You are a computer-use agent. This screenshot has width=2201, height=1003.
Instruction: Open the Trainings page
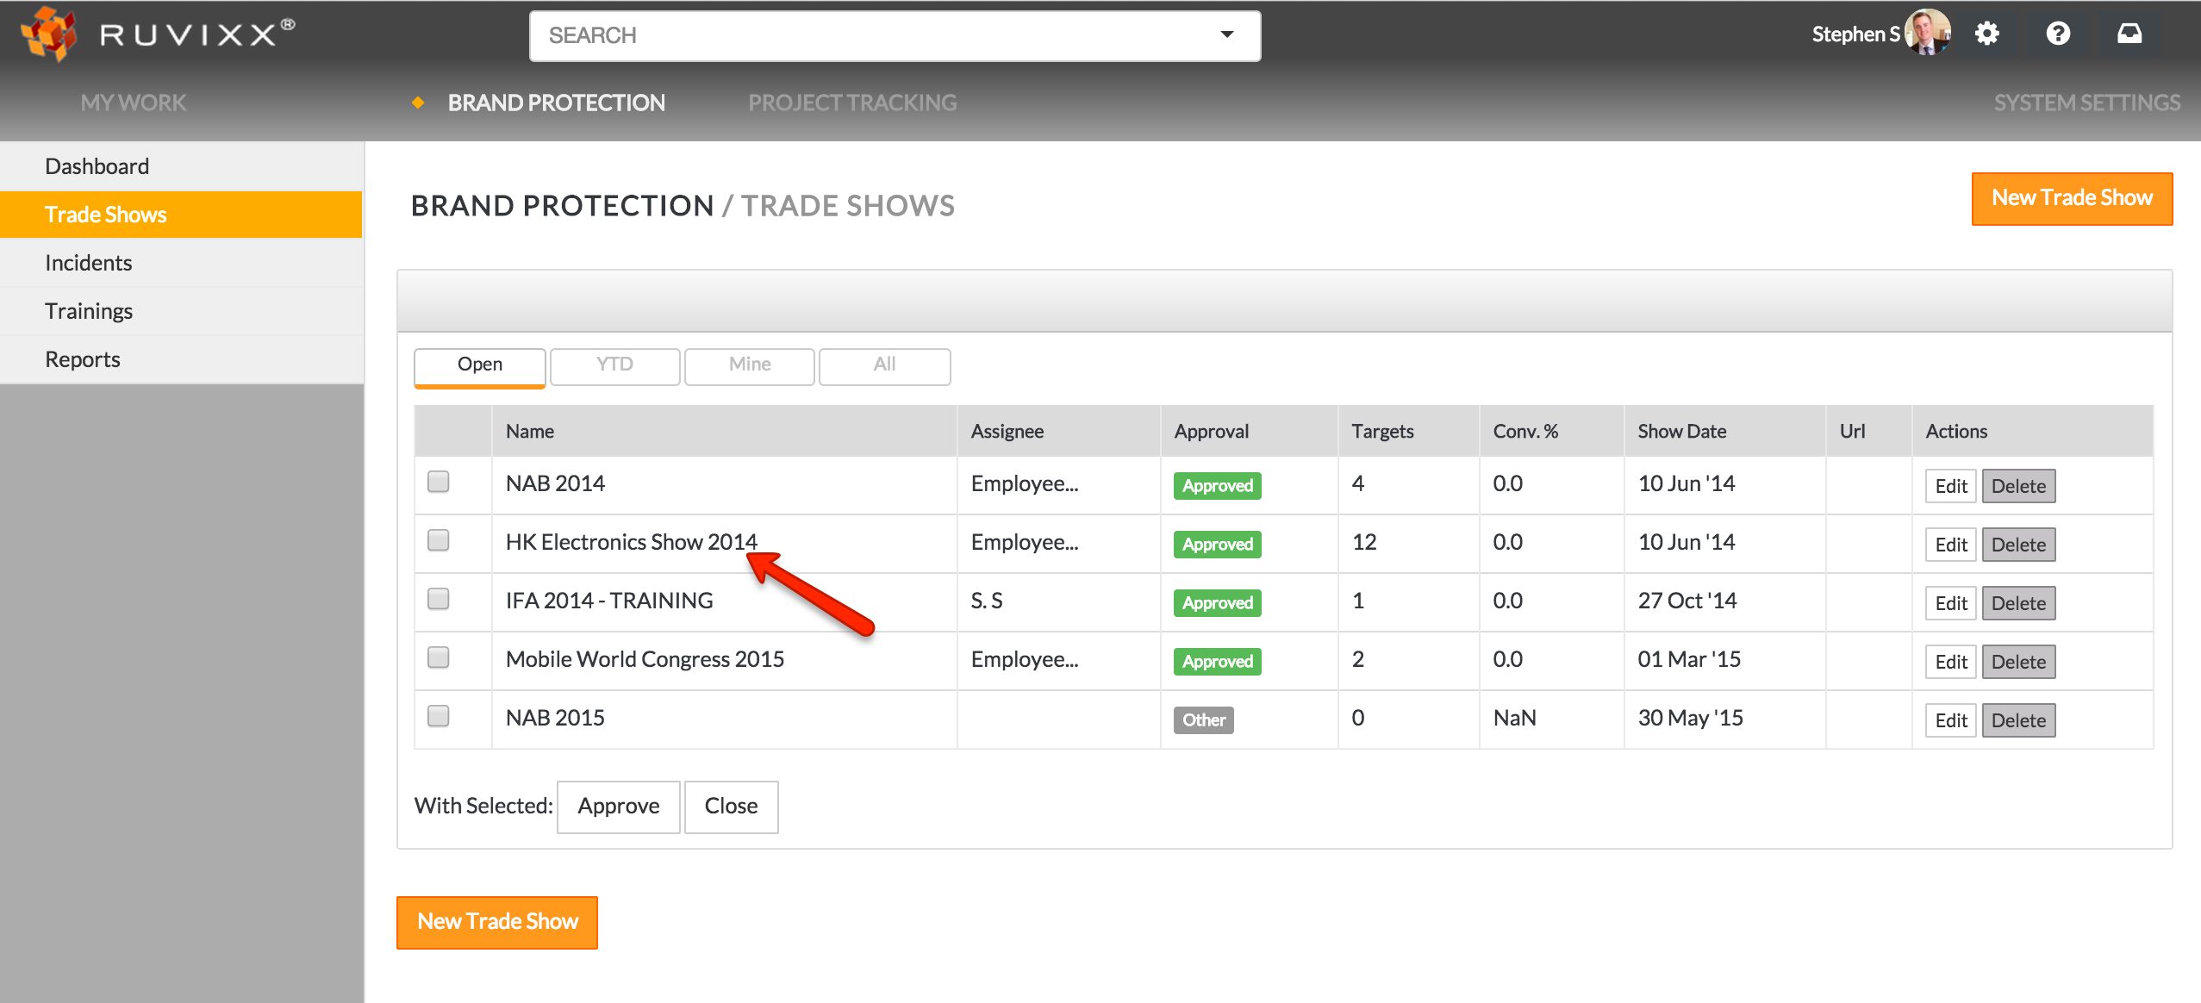(89, 310)
